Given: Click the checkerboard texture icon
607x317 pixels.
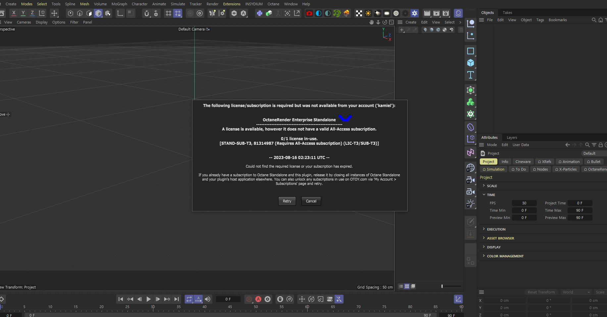Looking at the screenshot, I should (359, 13).
